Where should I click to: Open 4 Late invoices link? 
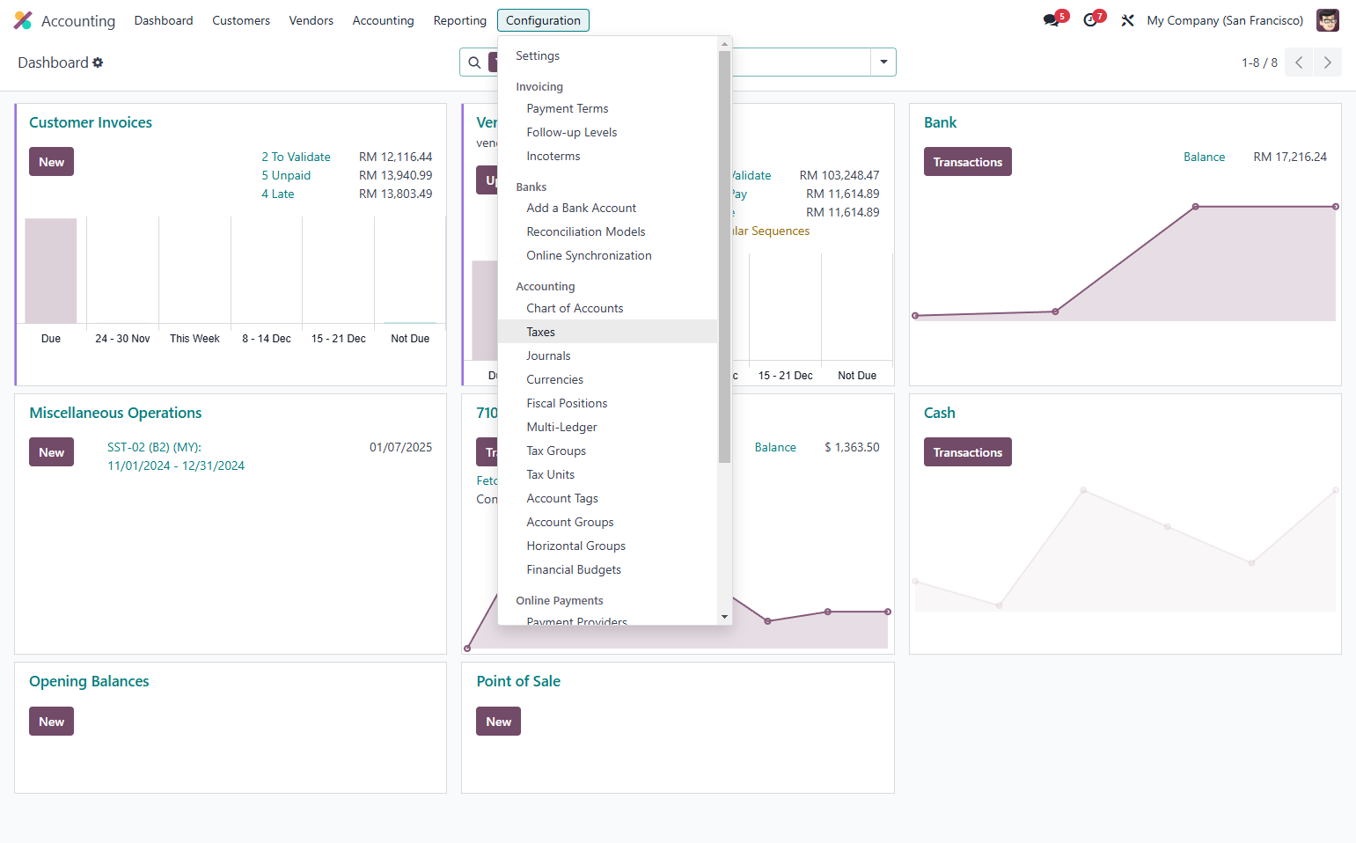click(278, 194)
